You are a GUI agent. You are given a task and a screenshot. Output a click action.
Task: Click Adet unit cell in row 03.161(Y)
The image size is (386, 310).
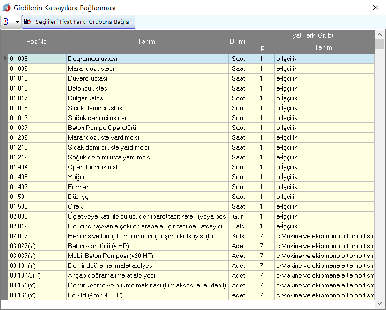point(238,295)
